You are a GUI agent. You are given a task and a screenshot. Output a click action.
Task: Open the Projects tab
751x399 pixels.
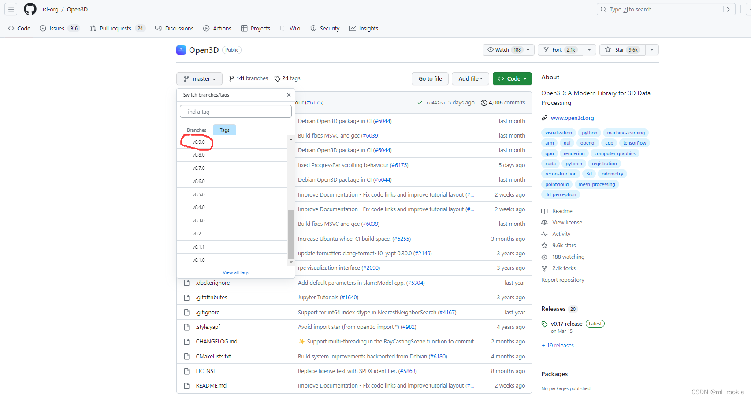point(256,29)
